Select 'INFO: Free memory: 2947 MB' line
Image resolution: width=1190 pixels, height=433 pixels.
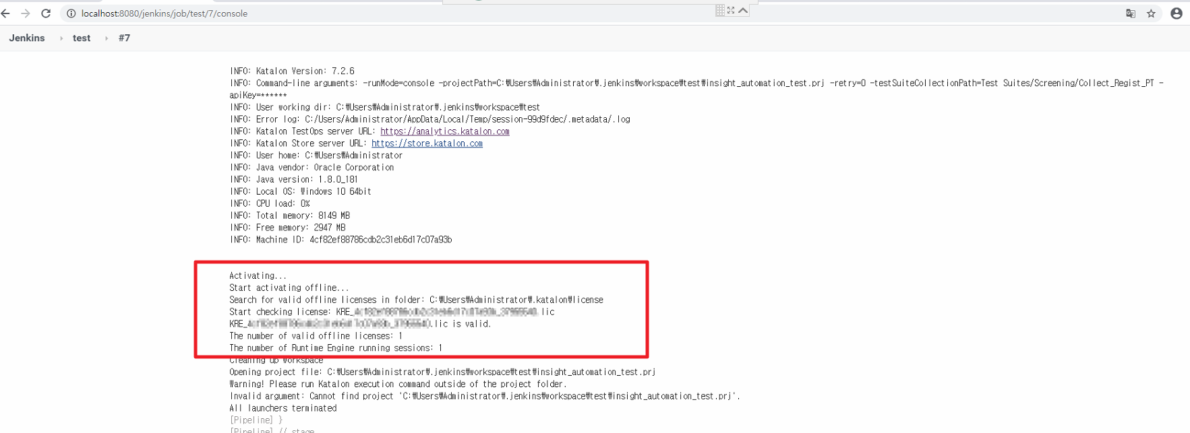[288, 228]
